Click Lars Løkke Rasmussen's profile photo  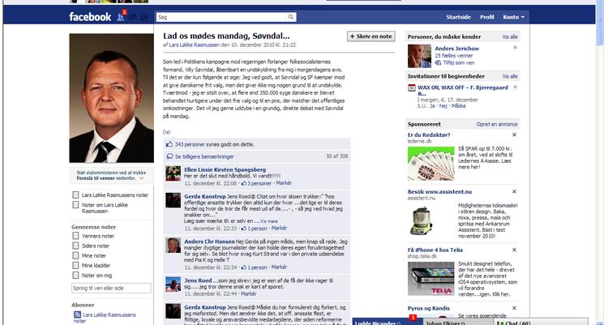111,98
